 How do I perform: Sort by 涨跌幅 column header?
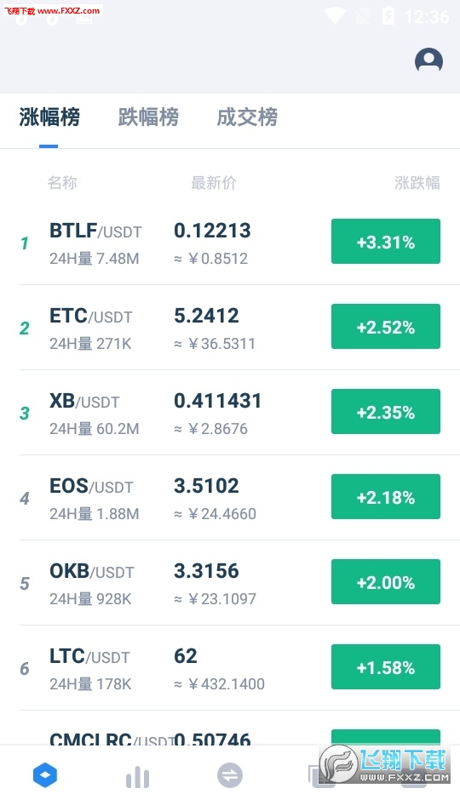[x=417, y=182]
